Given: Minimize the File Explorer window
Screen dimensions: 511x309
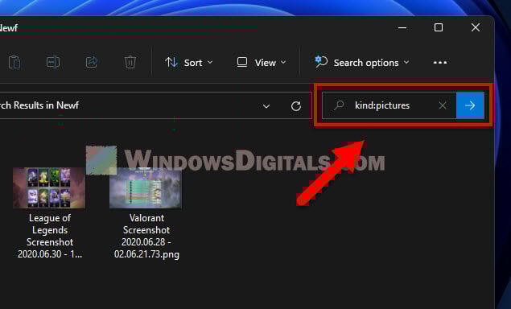Looking at the screenshot, I should (x=402, y=27).
